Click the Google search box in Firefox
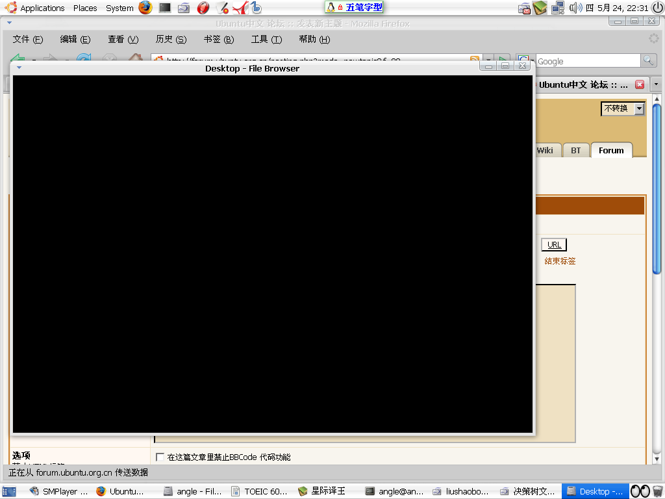 click(588, 61)
